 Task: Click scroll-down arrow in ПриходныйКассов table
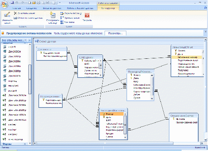click(x=152, y=98)
